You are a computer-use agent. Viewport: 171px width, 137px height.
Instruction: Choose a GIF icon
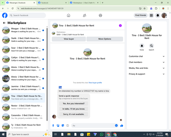pos(68,126)
